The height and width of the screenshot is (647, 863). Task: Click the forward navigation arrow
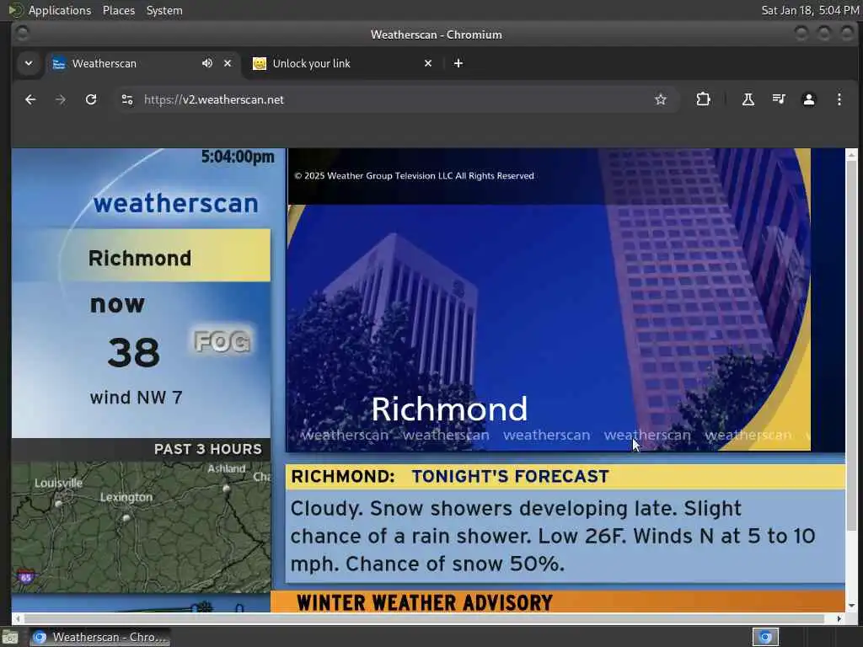click(x=61, y=99)
